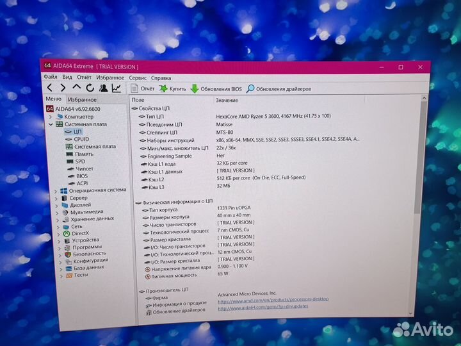The image size is (461, 346).
Task: Click the shield icon beside Безопасность
Action: 69,254
